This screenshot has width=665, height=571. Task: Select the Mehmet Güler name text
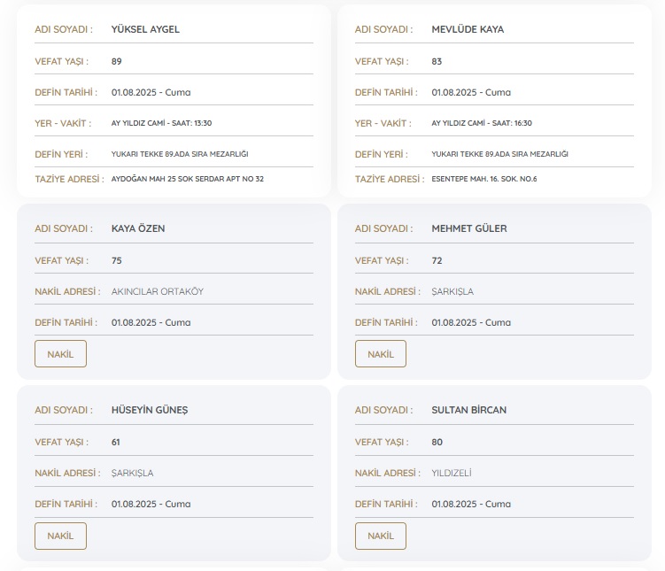coord(469,228)
